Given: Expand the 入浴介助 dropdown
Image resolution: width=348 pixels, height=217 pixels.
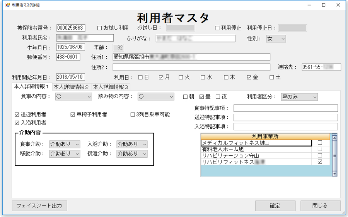Looking at the screenshot, I should pos(132,144).
